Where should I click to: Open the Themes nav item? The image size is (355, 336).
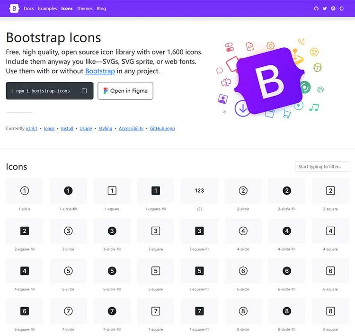point(85,9)
